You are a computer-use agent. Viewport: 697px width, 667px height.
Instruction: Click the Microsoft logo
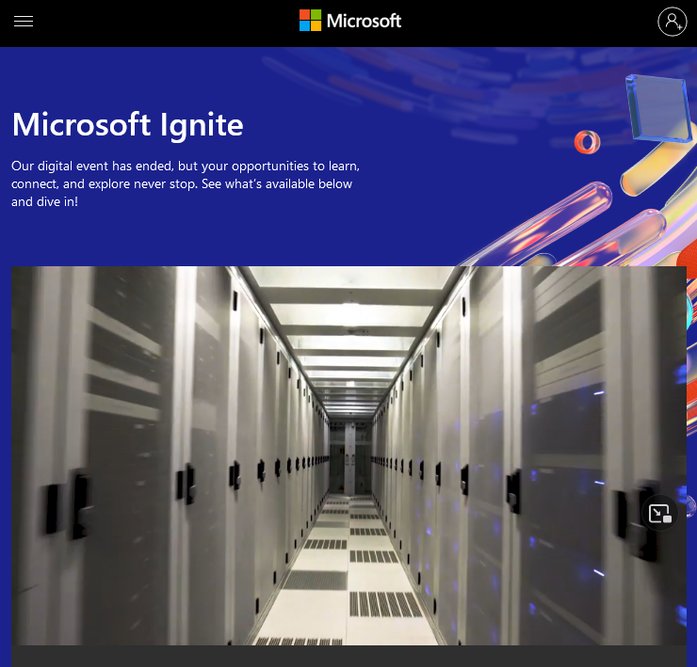(350, 21)
